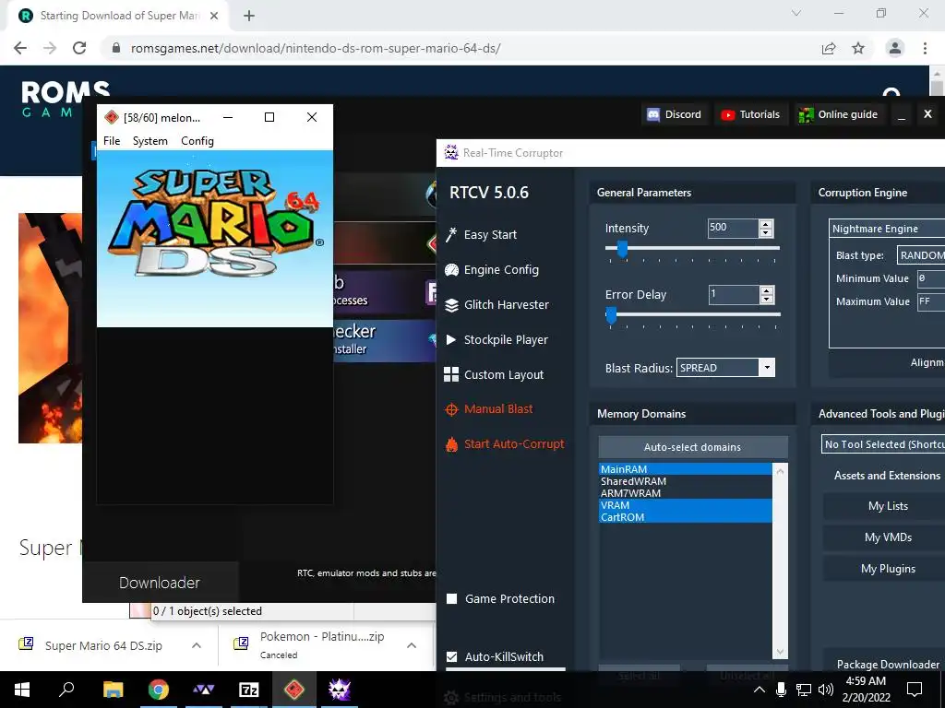The height and width of the screenshot is (708, 945).
Task: Bookmark this page with star icon
Action: [858, 48]
